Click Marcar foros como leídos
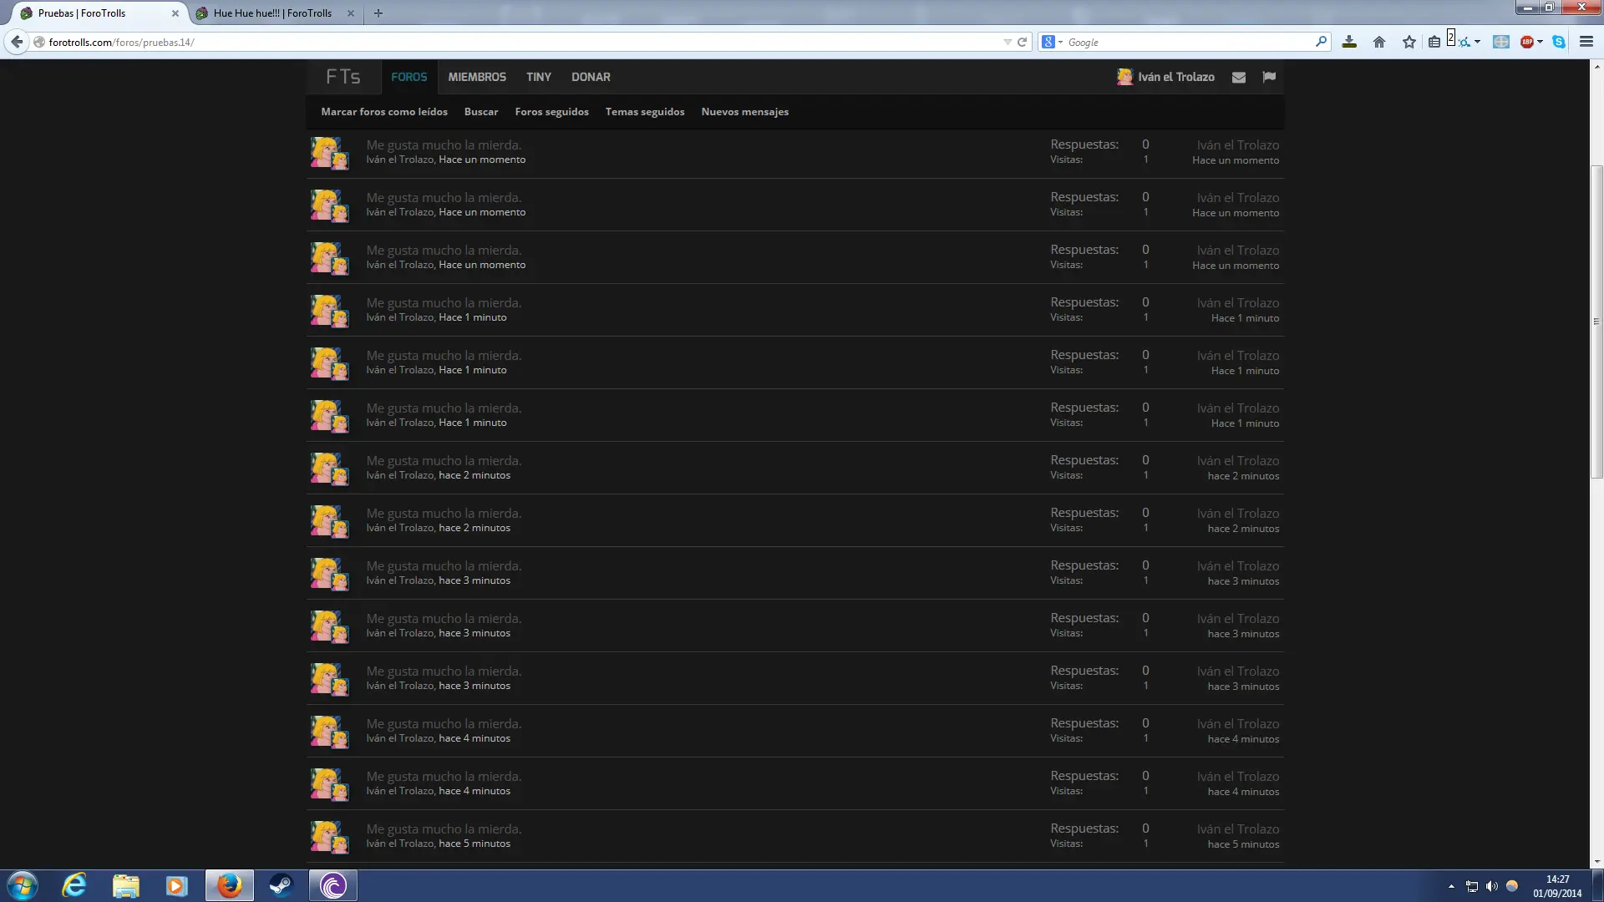Screen dimensions: 1604x902 (384, 112)
